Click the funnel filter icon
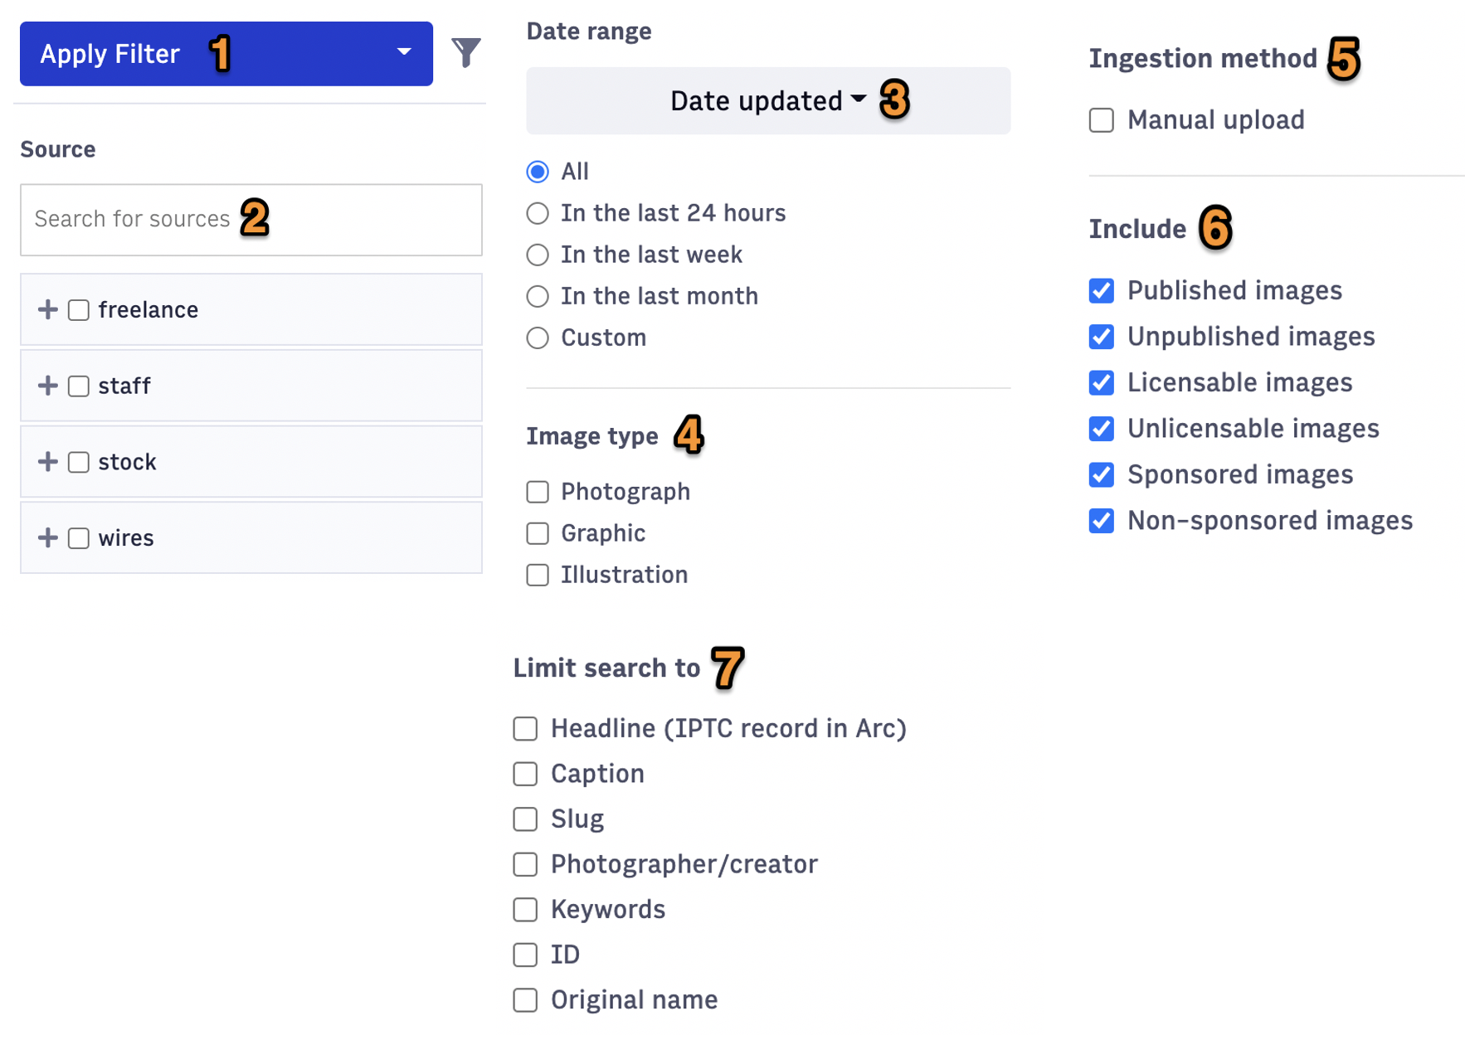This screenshot has width=1465, height=1040. click(466, 53)
